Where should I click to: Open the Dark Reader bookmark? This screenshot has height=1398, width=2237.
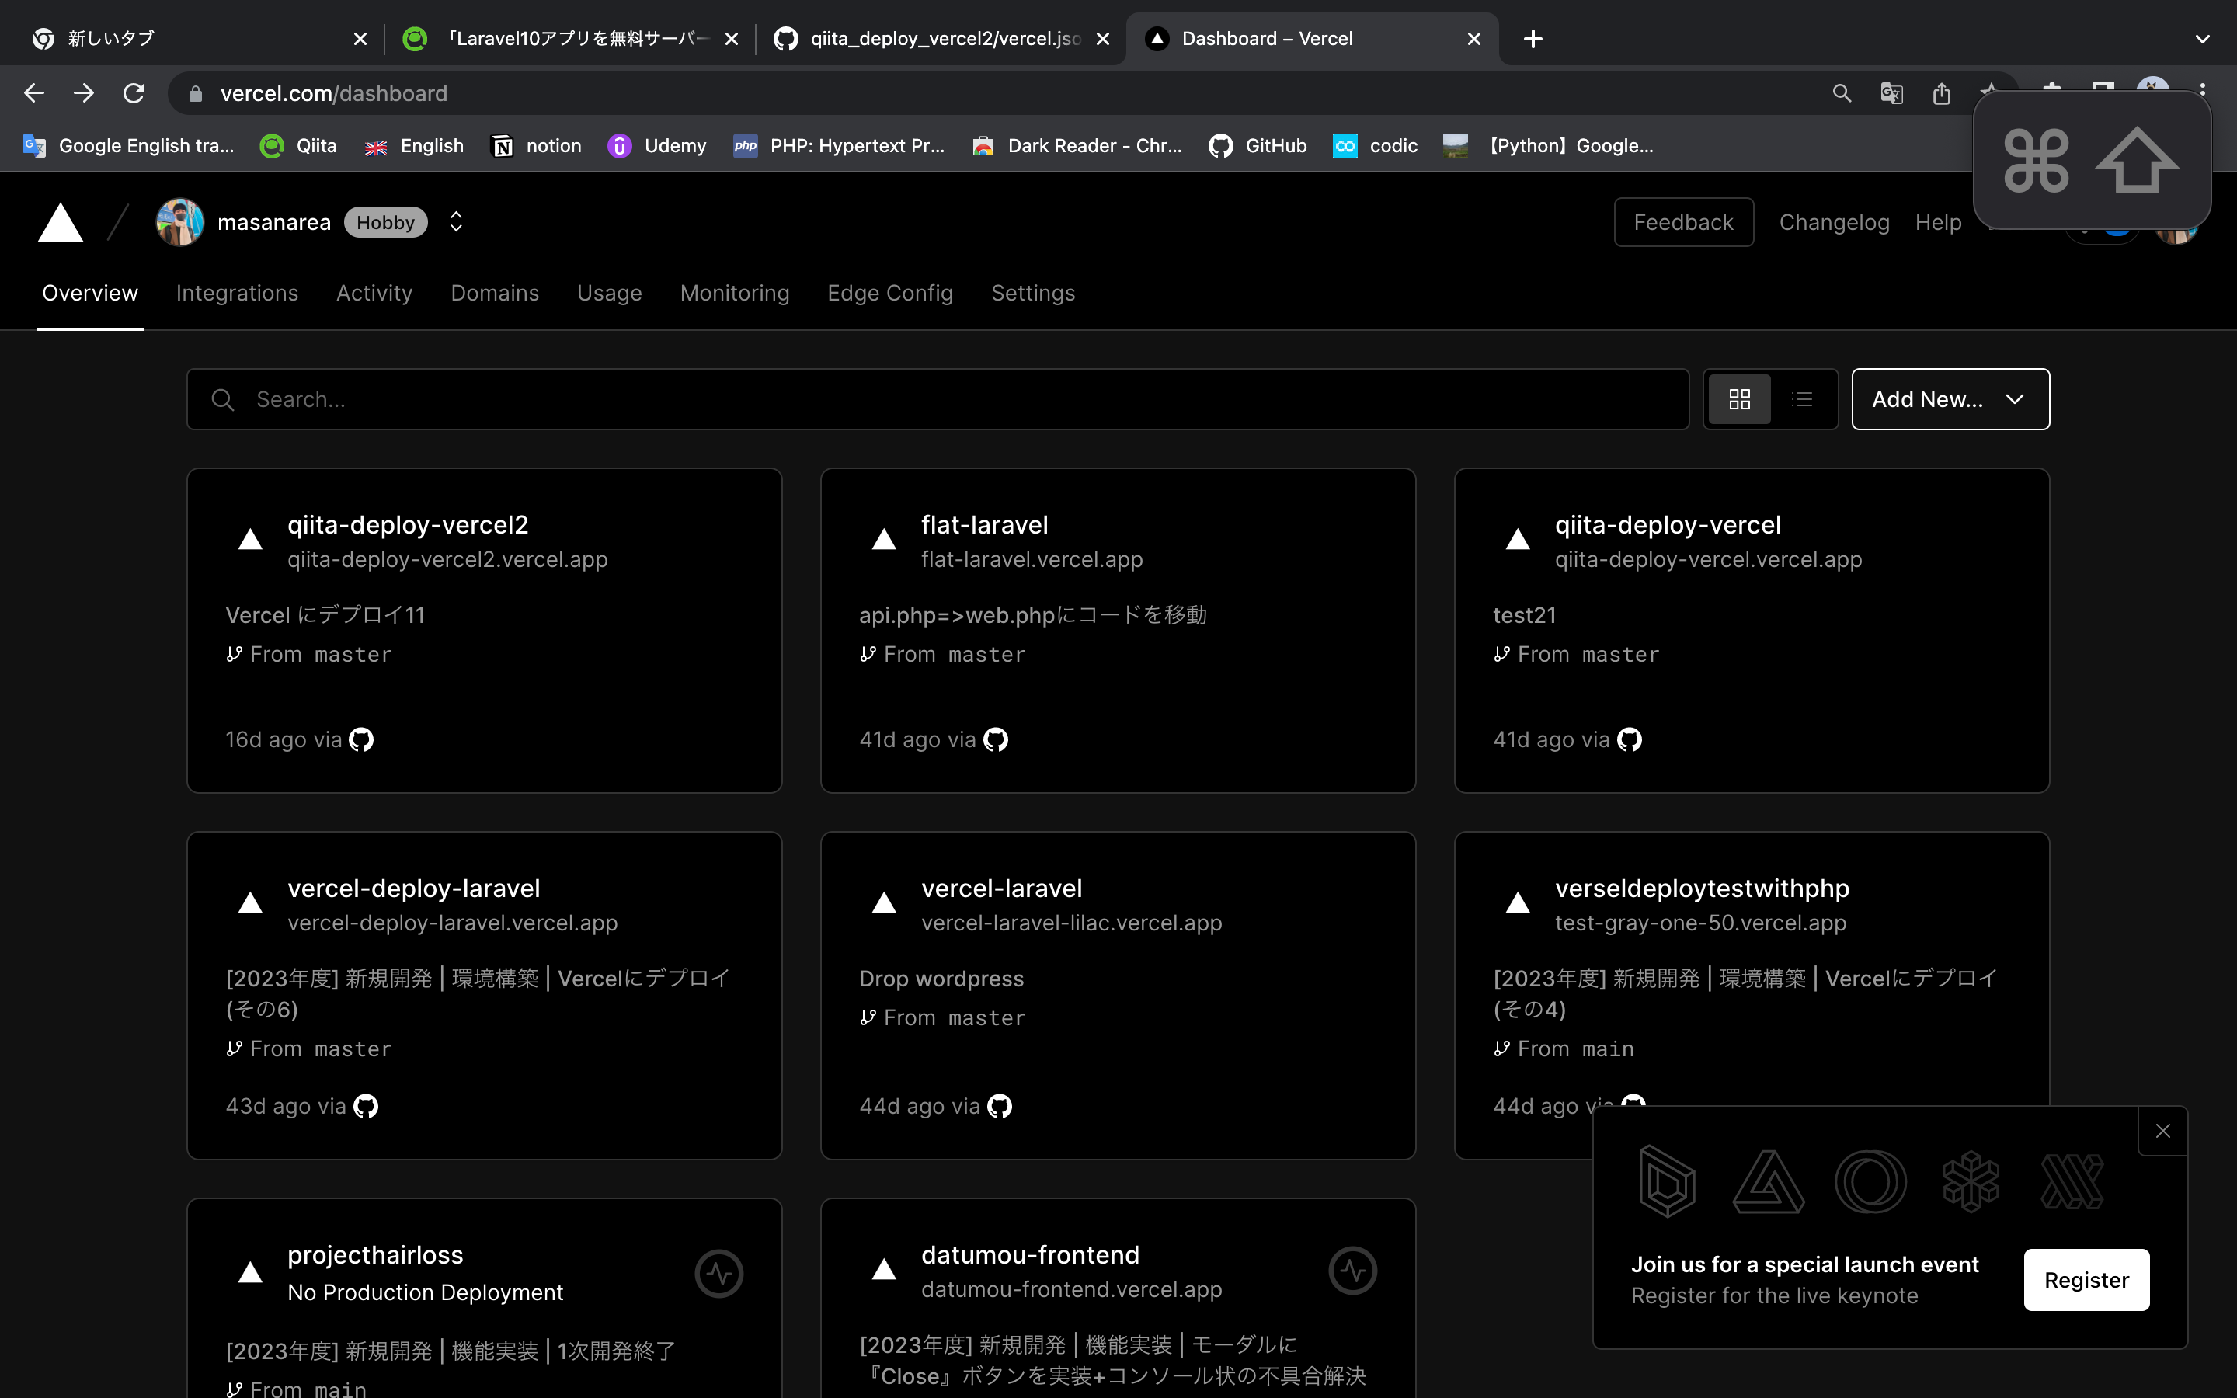(x=1078, y=146)
